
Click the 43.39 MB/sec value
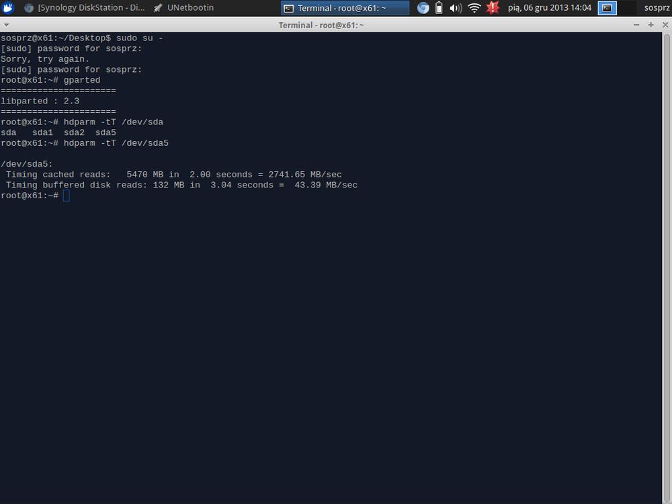coord(326,185)
